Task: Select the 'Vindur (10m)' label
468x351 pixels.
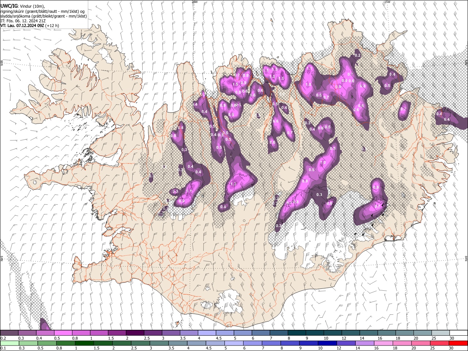Action: [31, 6]
